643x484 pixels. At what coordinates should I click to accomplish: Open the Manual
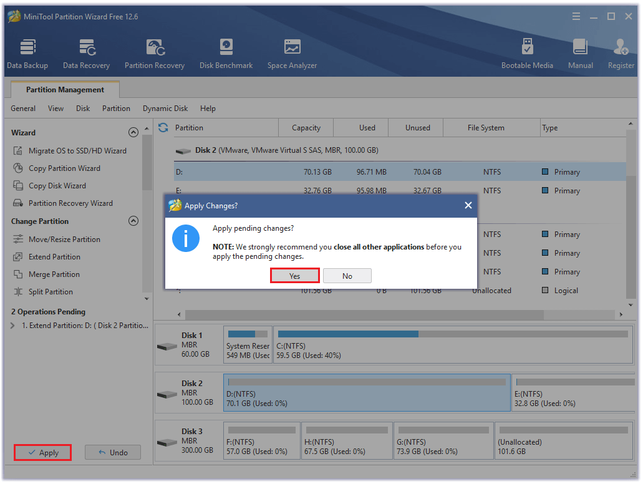tap(580, 54)
